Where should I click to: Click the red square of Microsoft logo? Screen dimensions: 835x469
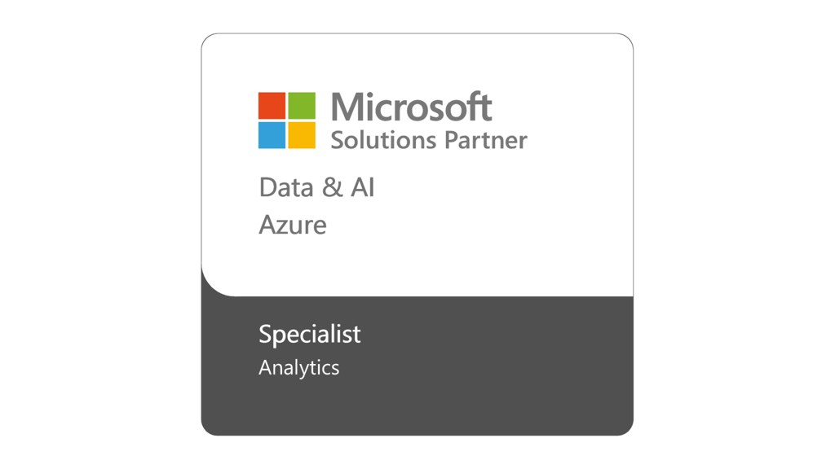pyautogui.click(x=272, y=105)
